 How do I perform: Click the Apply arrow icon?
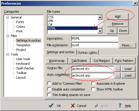(96, 106)
